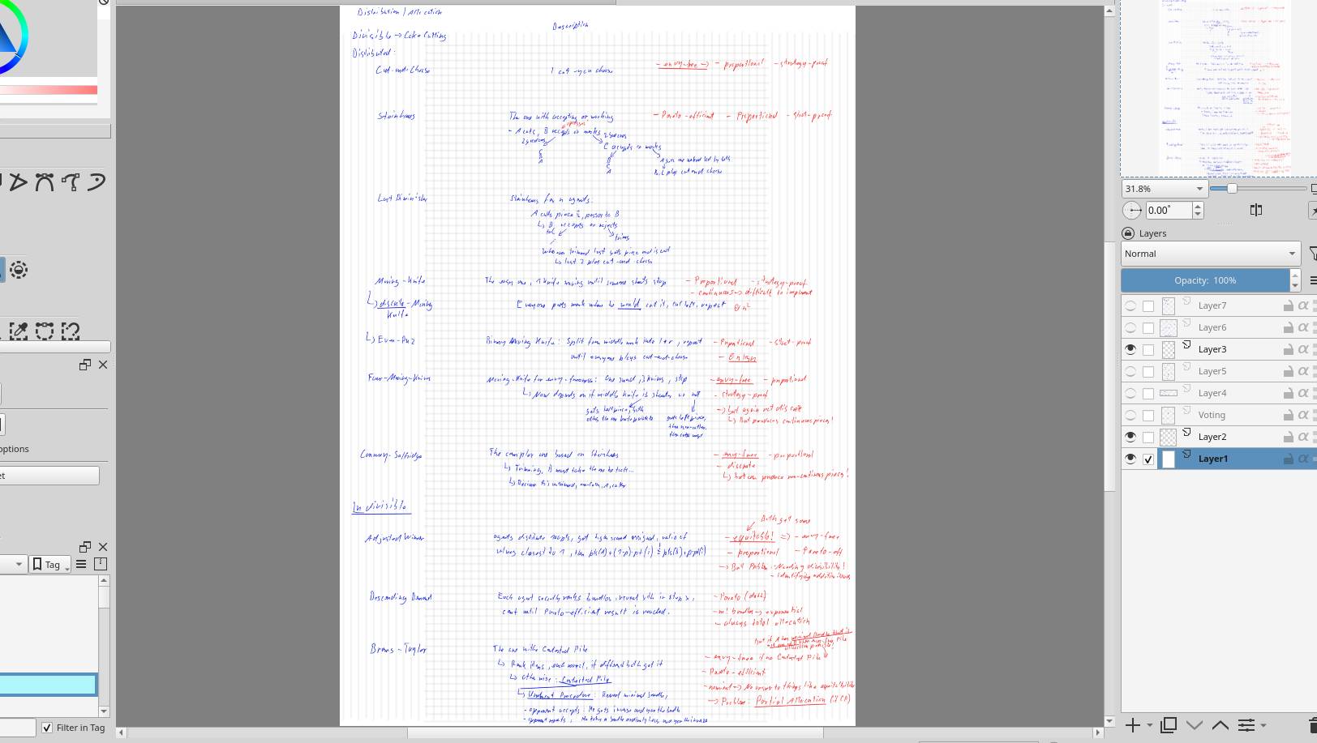This screenshot has height=743, width=1317.
Task: Open the Normal blending mode dropdown
Action: [x=1211, y=254]
